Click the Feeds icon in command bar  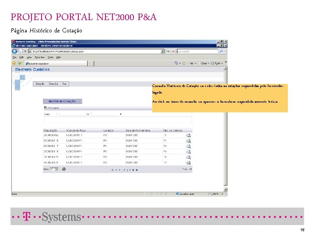pyautogui.click(x=184, y=63)
